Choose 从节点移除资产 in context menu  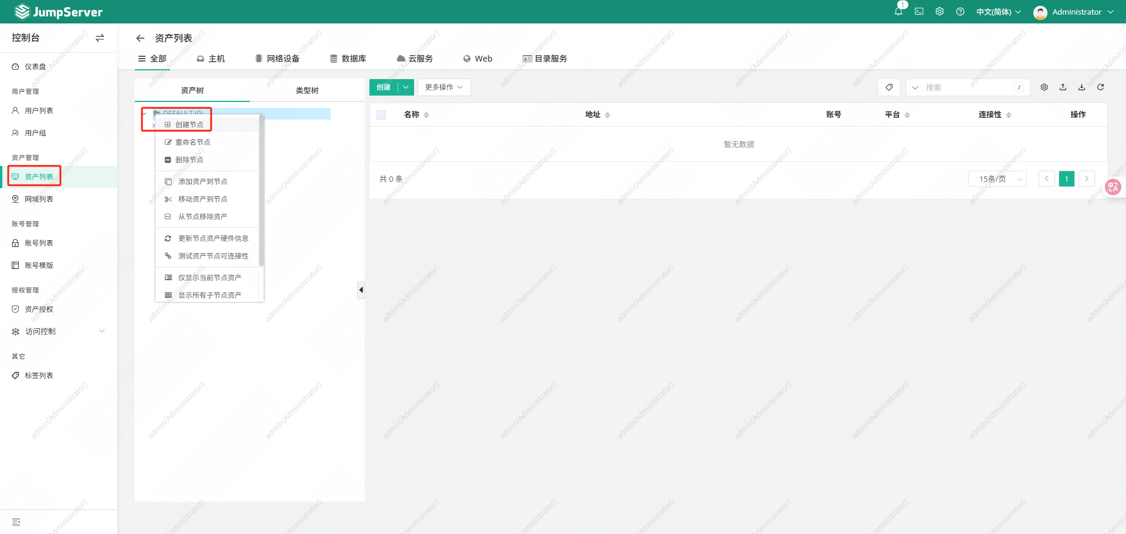coord(207,217)
